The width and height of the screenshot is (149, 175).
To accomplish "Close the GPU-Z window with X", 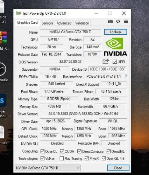I will [124, 13].
